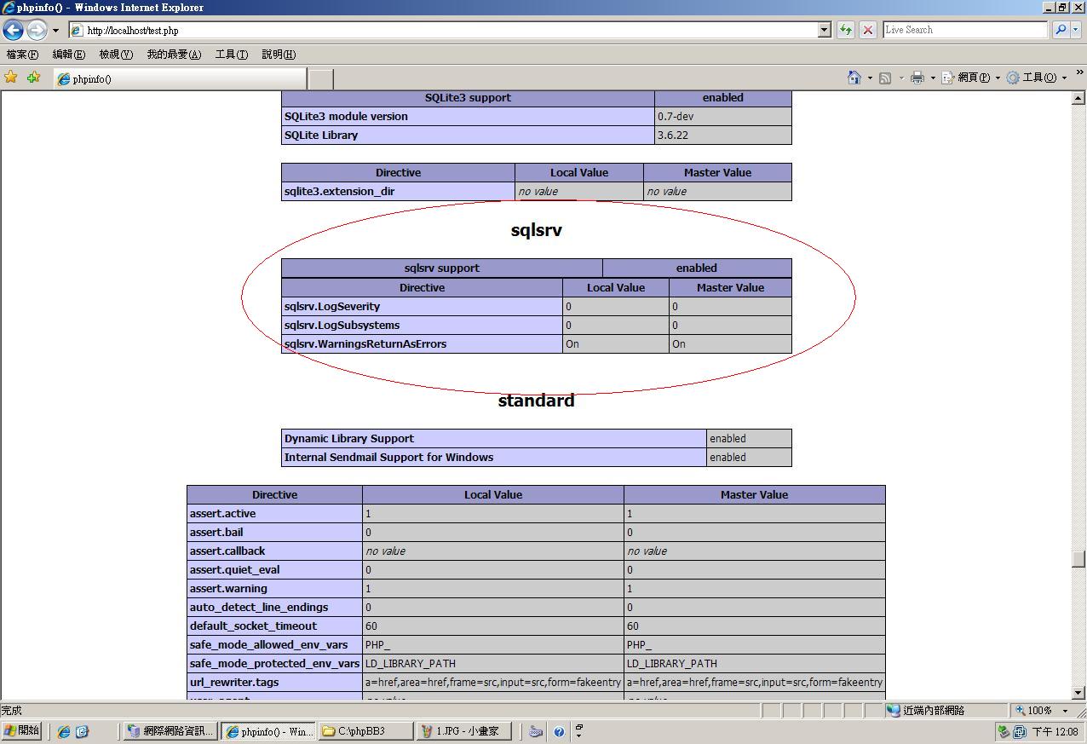Click the url_rewriter.tags directive cell

[x=274, y=683]
